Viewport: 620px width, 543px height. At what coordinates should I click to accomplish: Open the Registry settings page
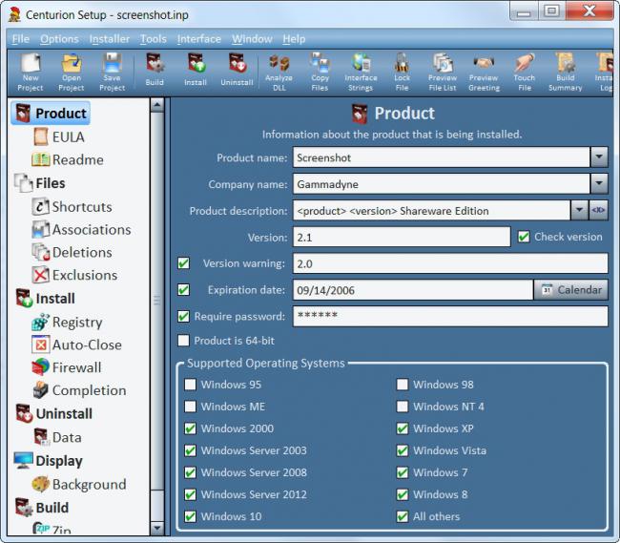pos(67,323)
